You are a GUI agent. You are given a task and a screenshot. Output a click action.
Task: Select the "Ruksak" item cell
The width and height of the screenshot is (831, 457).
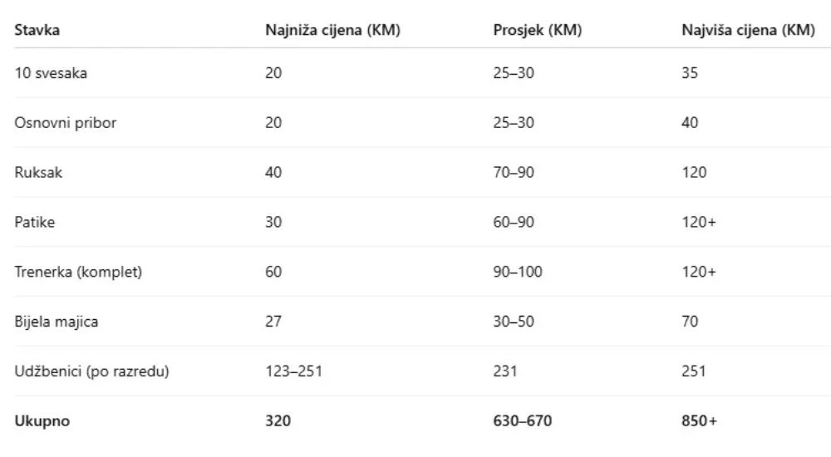click(x=38, y=173)
